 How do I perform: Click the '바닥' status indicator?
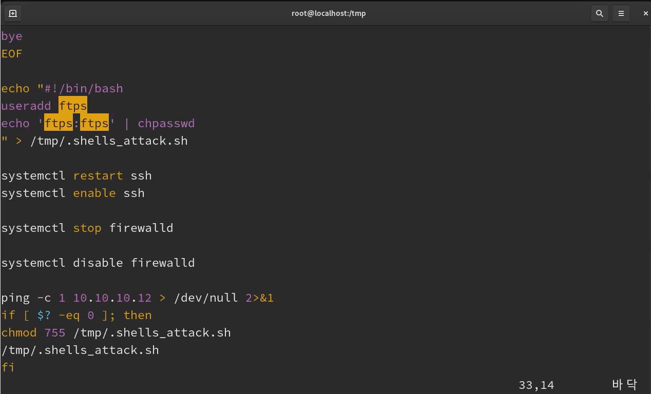(x=624, y=384)
